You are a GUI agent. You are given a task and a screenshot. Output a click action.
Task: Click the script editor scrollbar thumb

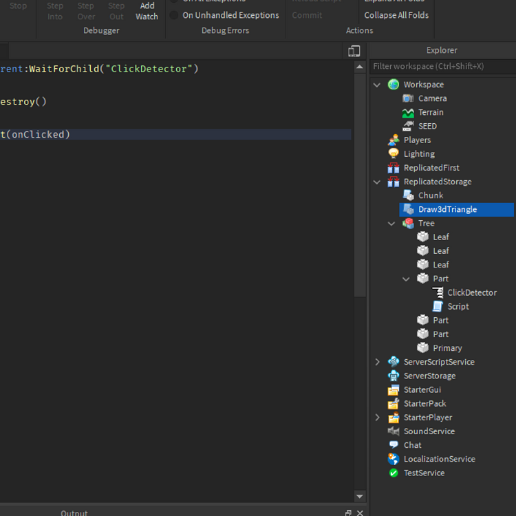tap(360, 184)
